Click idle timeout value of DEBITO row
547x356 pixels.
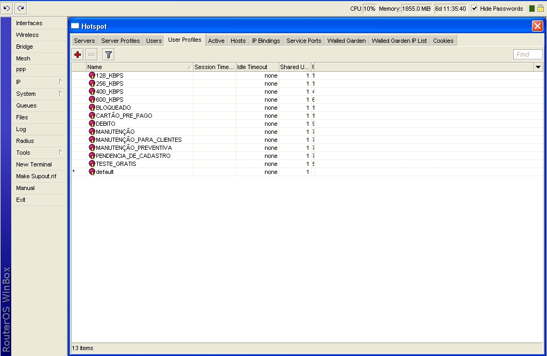coord(271,124)
